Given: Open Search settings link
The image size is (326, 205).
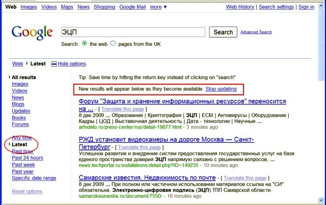Looking at the screenshot, I should click(x=276, y=7).
